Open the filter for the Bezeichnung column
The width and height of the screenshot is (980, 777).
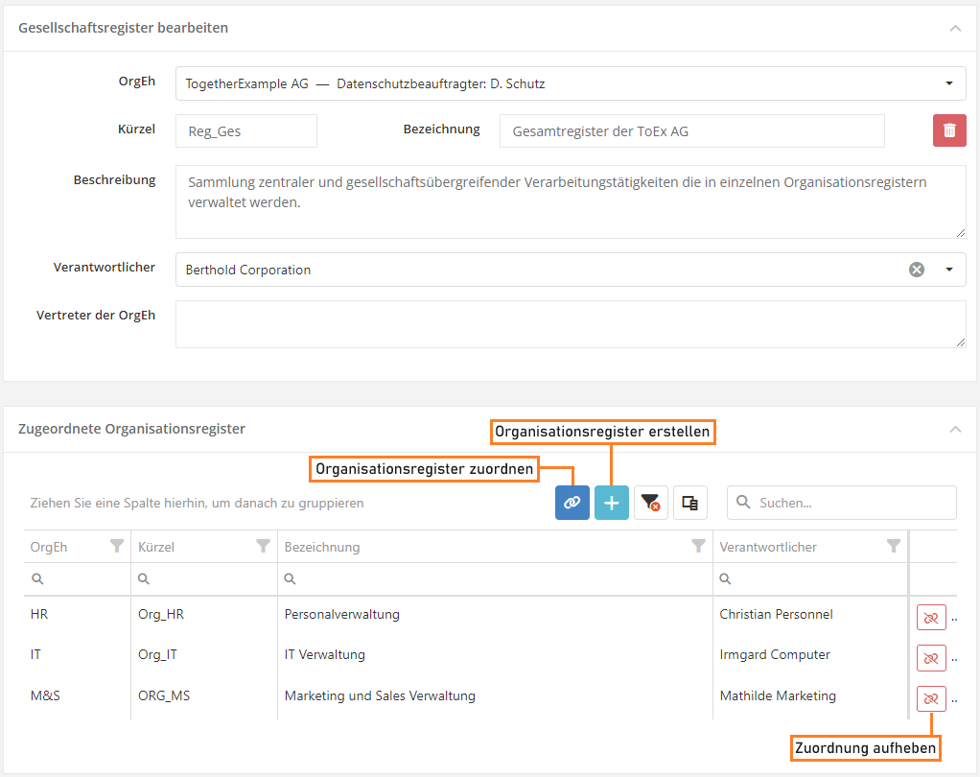pyautogui.click(x=699, y=547)
